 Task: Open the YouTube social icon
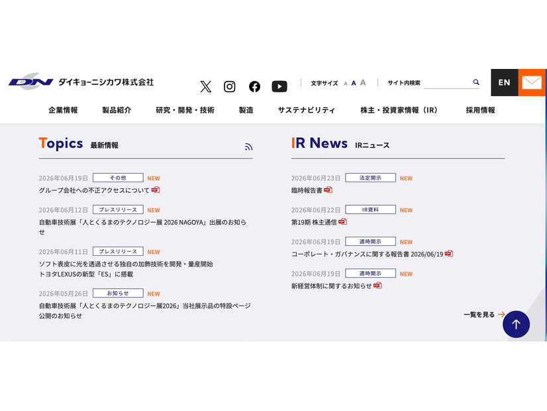(x=279, y=86)
